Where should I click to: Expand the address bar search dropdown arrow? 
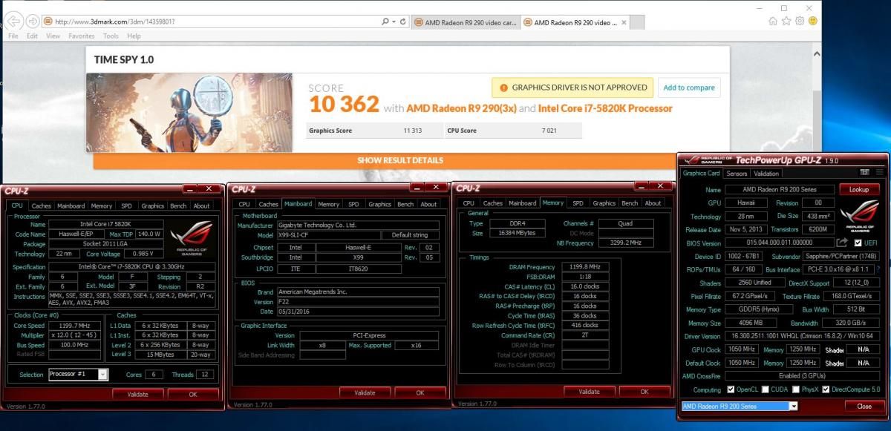[393, 22]
